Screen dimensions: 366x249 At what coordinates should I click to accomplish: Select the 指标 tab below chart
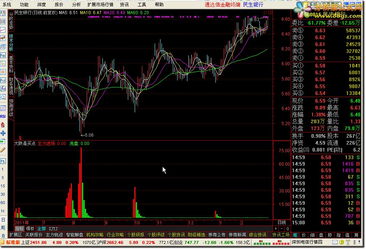19,229
